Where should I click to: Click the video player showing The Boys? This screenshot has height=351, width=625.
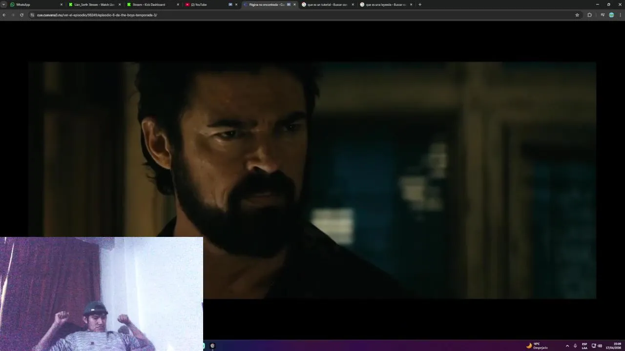[x=312, y=180]
